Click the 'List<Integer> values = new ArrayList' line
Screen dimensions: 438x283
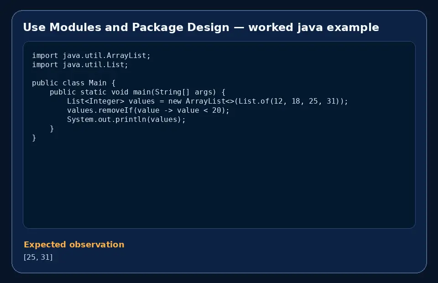point(208,101)
